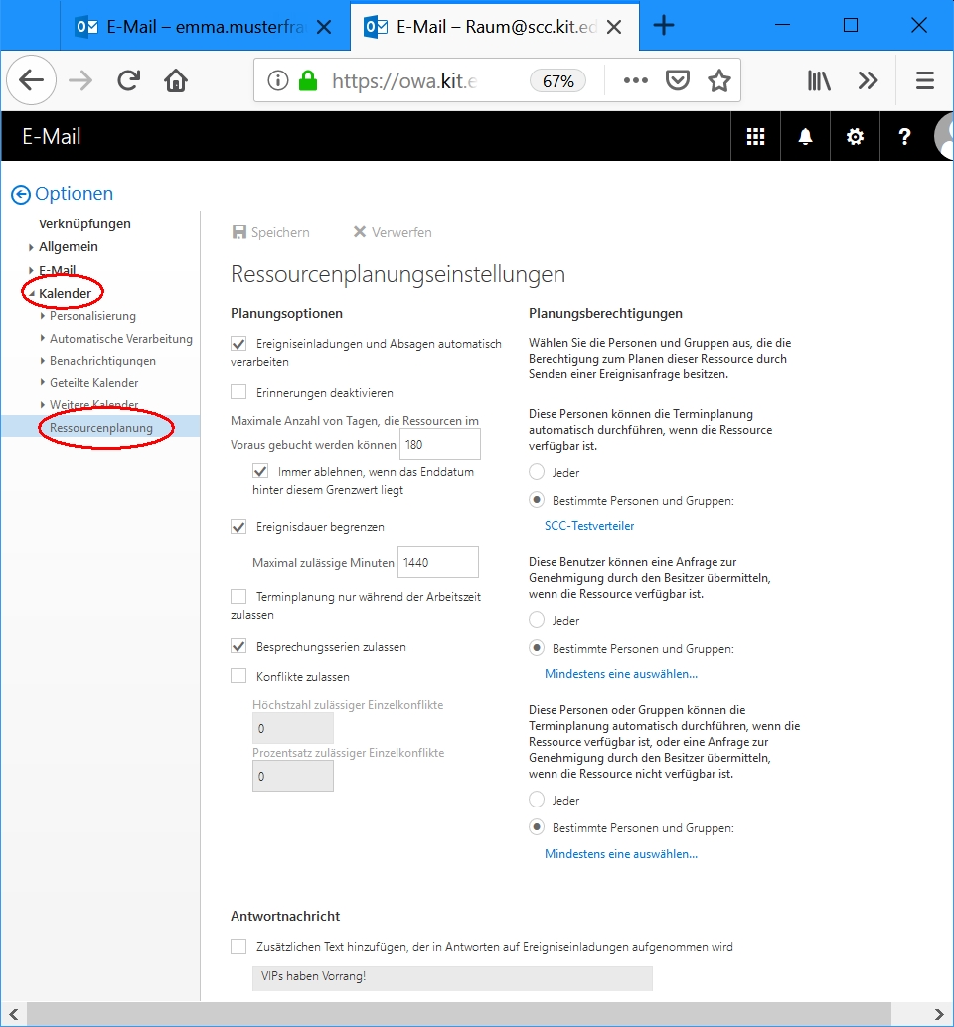Click the notifications bell icon
954x1027 pixels.
[805, 137]
